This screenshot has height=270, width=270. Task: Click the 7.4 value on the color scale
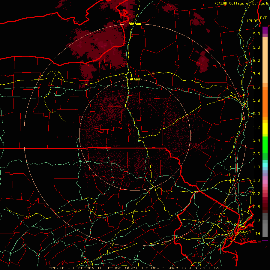tap(256, 74)
